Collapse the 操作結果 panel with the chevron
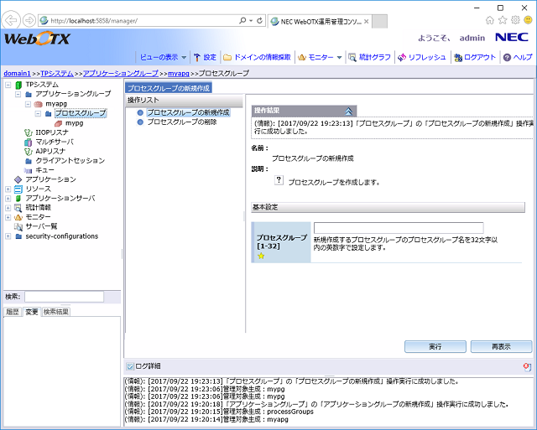The height and width of the screenshot is (430, 537). tap(349, 111)
